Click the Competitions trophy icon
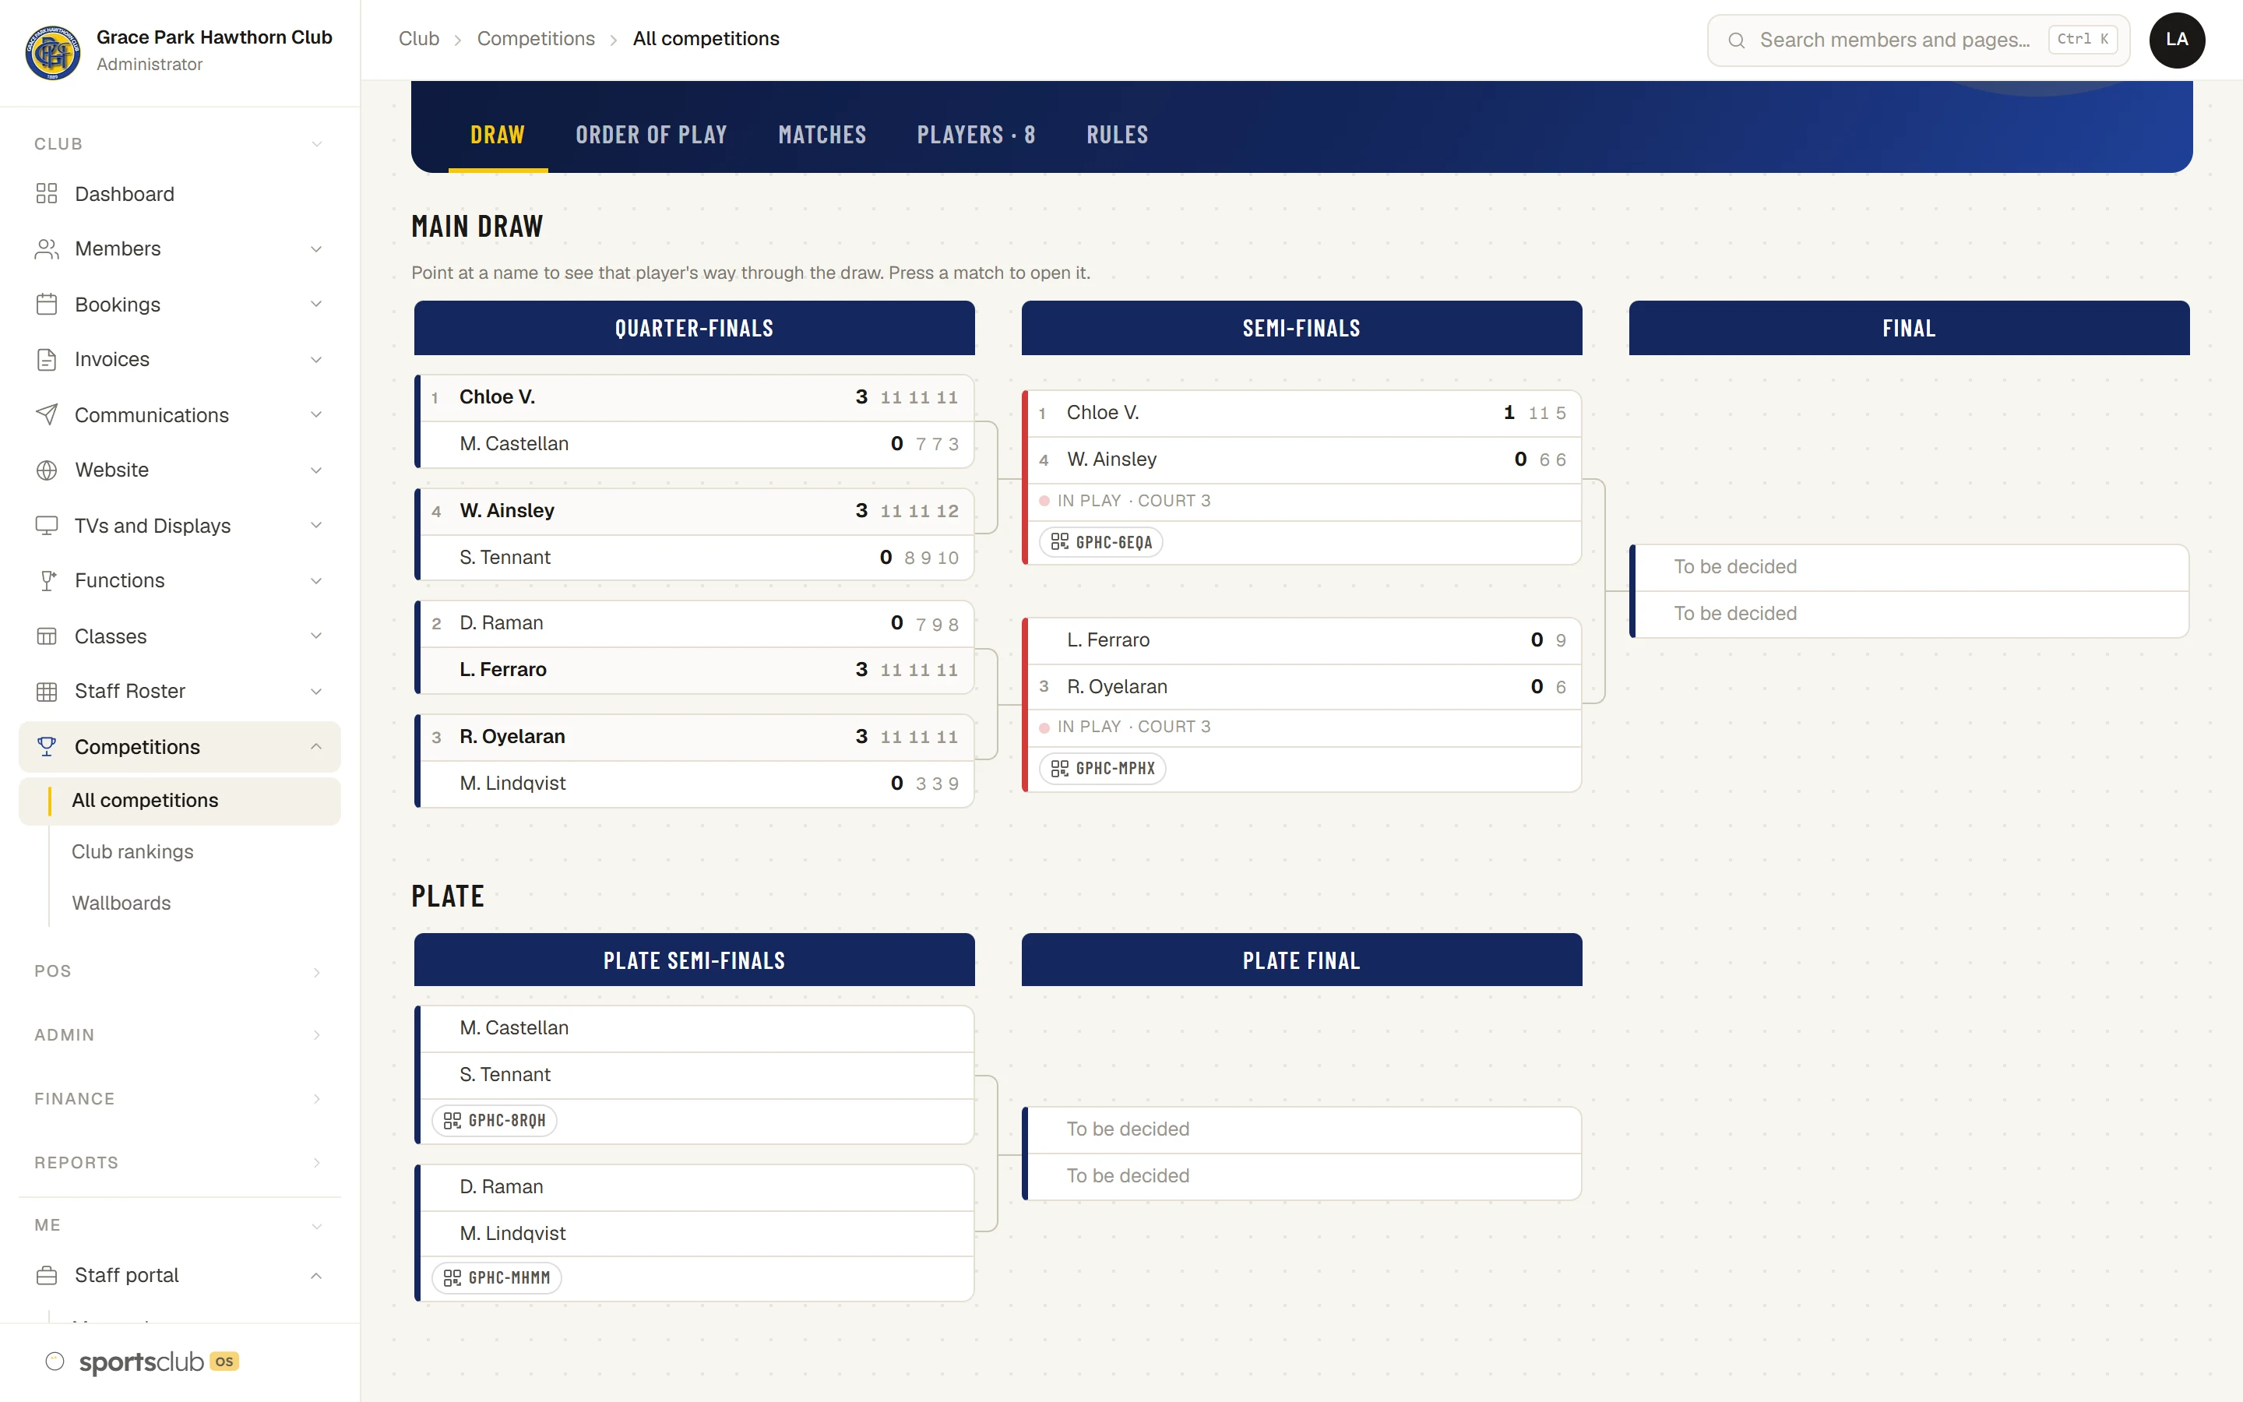 tap(47, 746)
